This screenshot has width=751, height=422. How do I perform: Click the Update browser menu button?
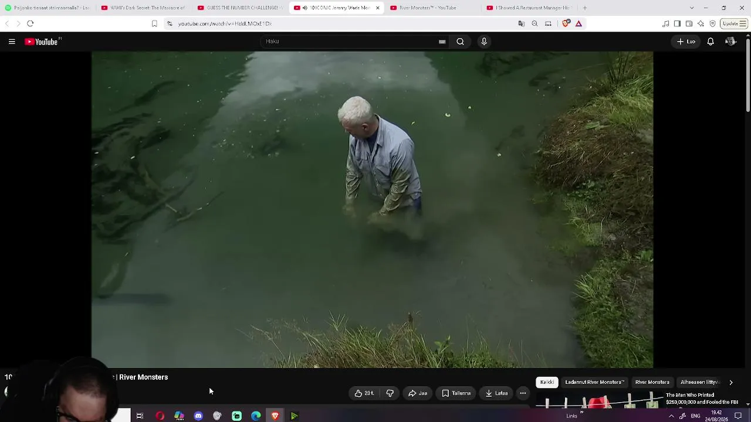click(734, 23)
